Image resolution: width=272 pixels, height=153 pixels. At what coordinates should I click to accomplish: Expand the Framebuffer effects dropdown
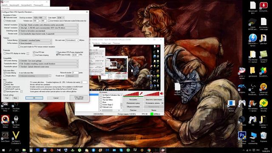(48, 64)
